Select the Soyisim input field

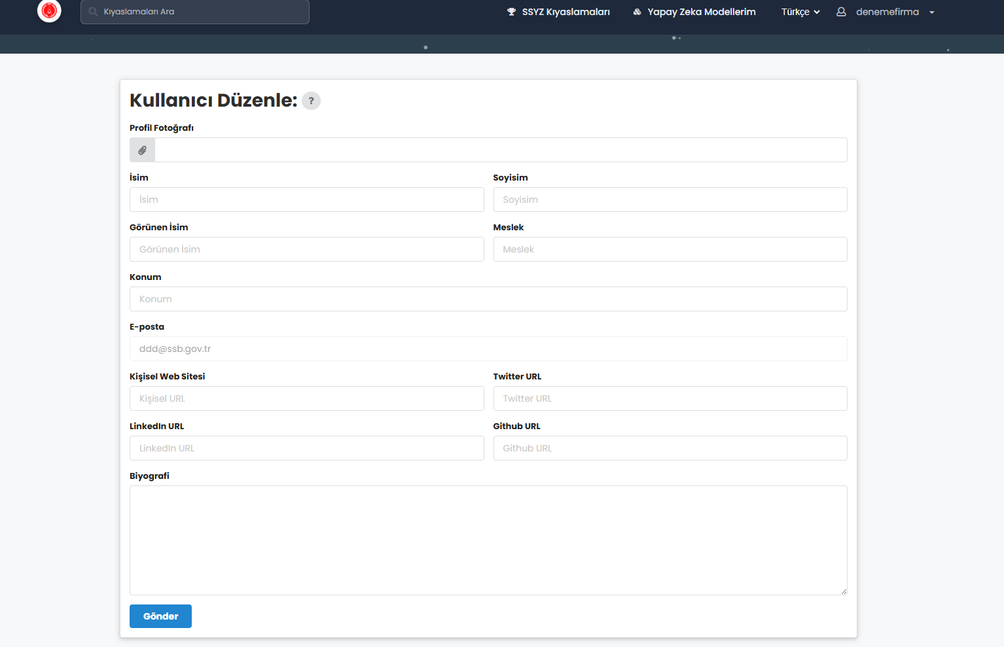point(670,200)
